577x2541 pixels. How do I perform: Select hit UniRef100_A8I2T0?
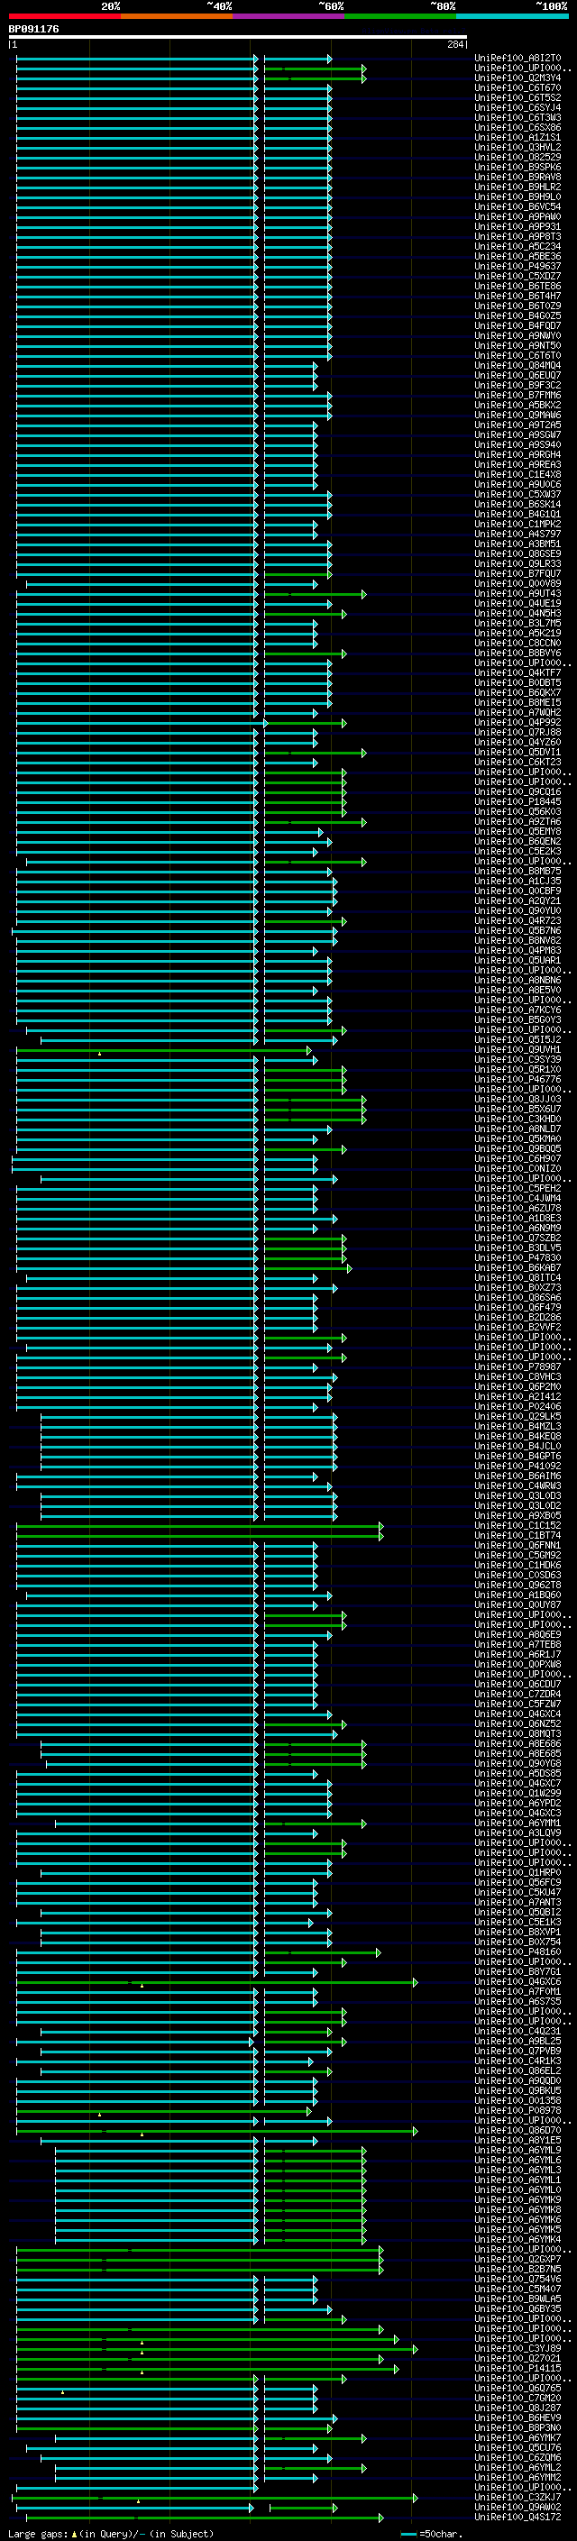click(x=517, y=59)
